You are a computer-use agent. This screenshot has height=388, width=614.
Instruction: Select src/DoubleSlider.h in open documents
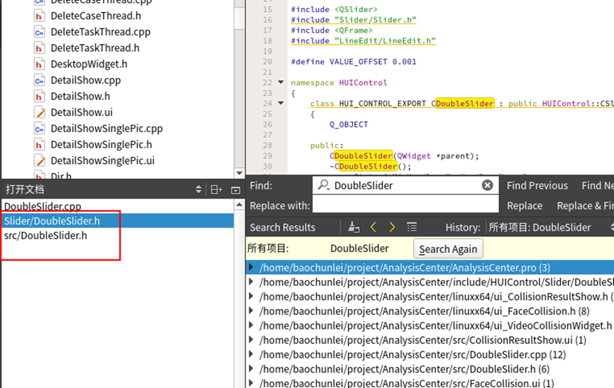click(45, 235)
